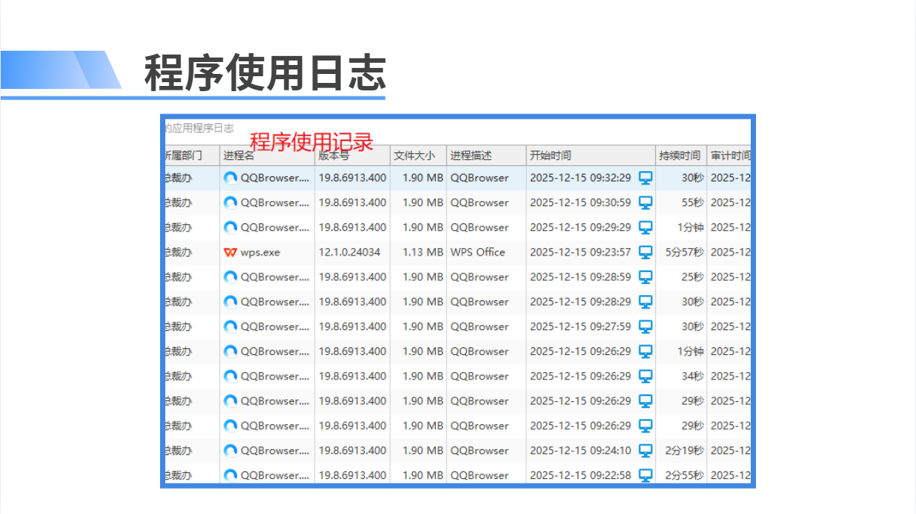Click the 2分55秒 duration cell

684,475
